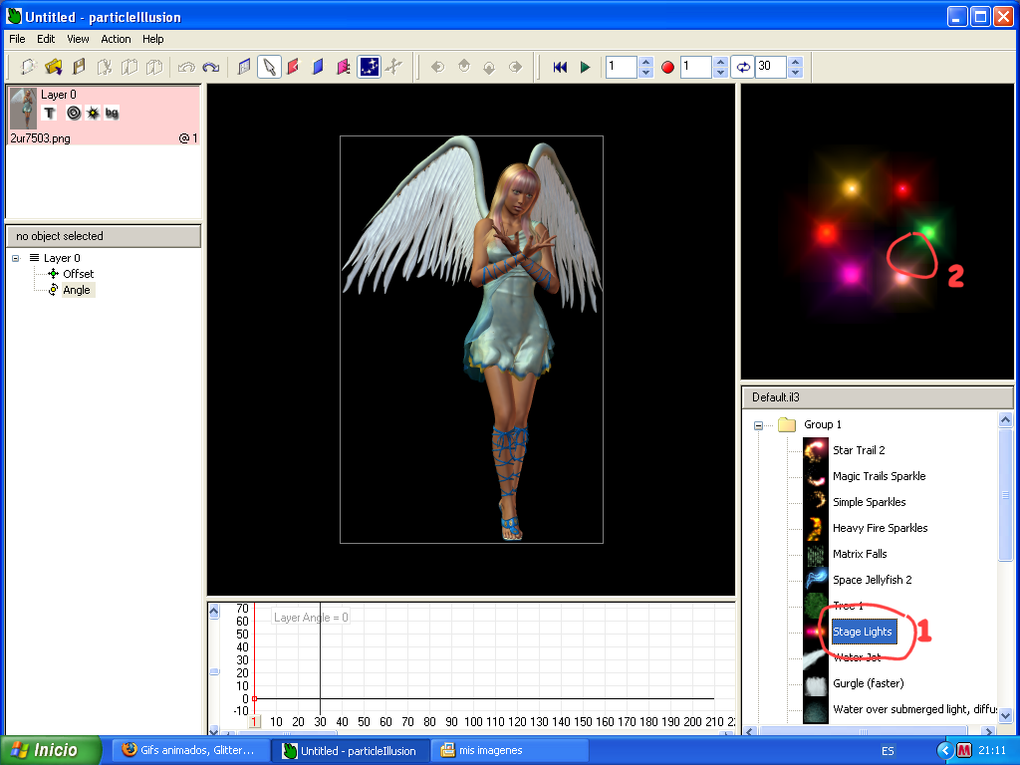Click the red Record button
This screenshot has width=1020, height=765.
point(667,67)
